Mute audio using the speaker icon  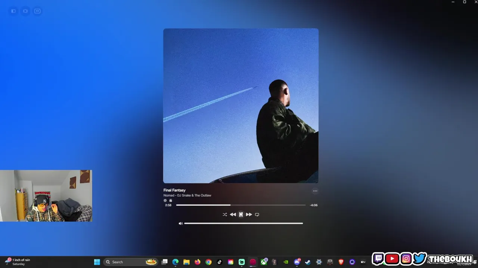181,223
